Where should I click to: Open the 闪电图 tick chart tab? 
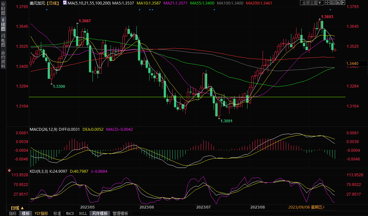(3, 40)
